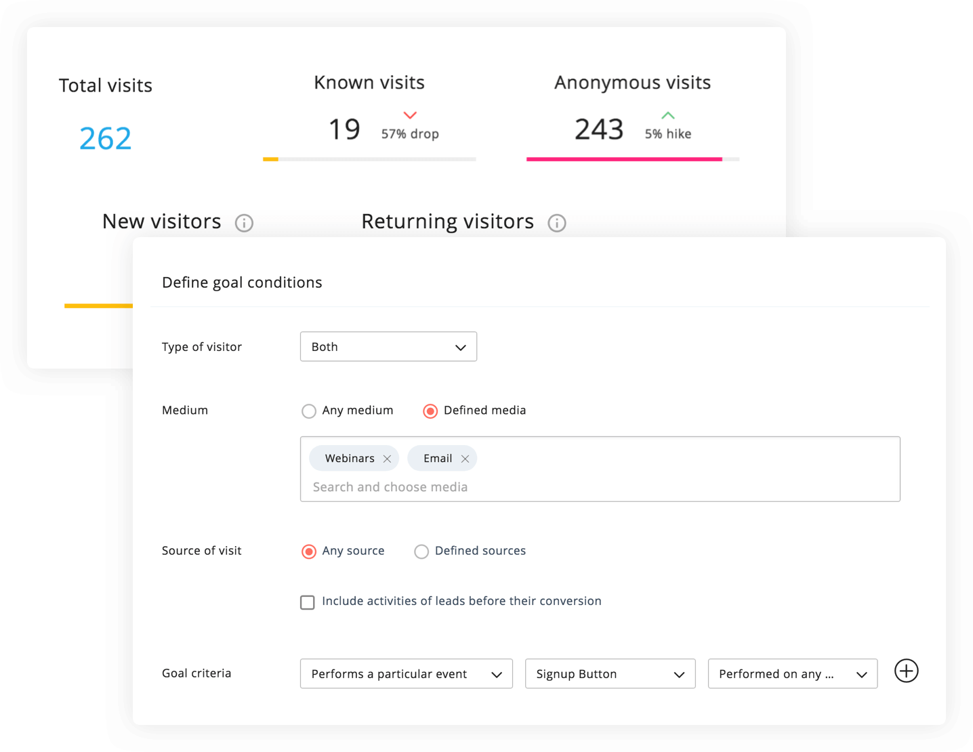The height and width of the screenshot is (752, 973).
Task: Click the Known visits yellow progress bar
Action: point(271,159)
